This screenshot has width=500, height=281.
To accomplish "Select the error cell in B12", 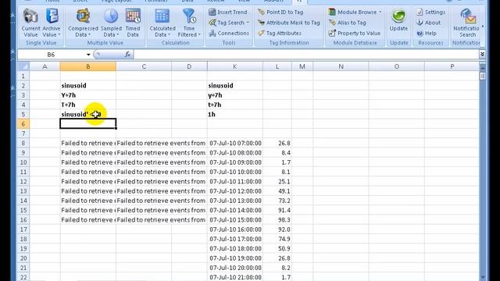I will click(88, 181).
